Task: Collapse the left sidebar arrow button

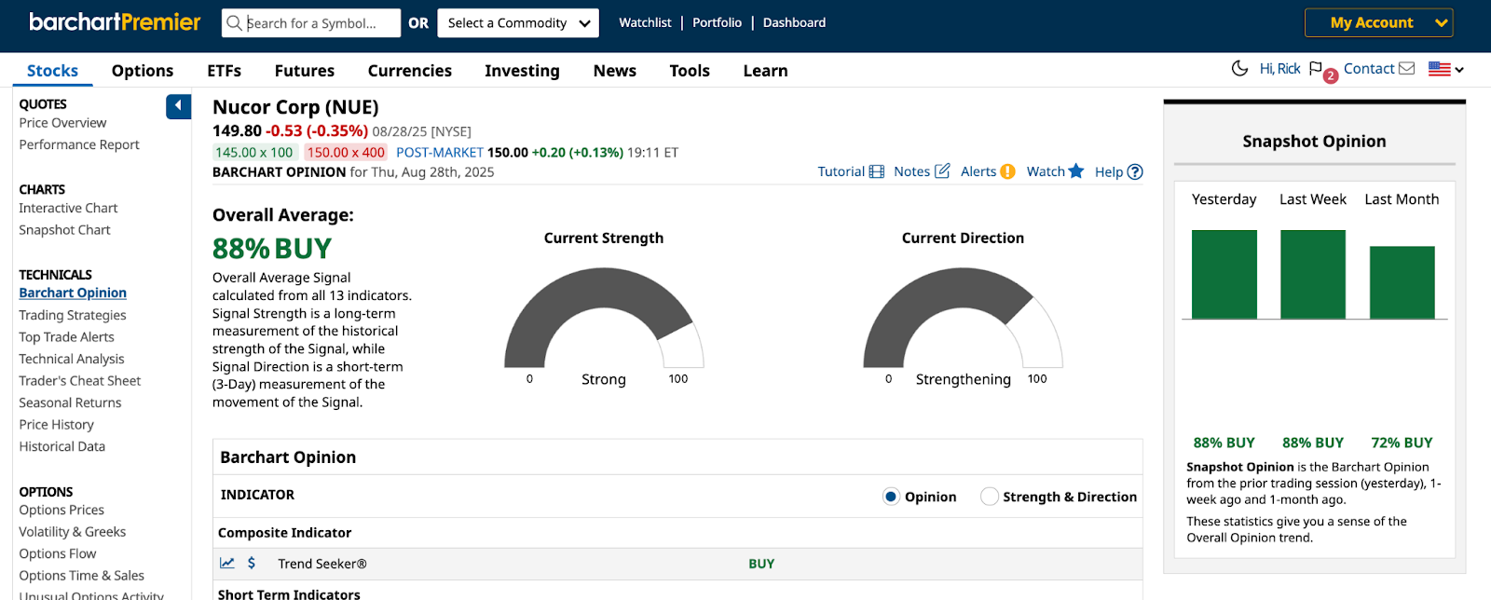Action: pyautogui.click(x=179, y=106)
